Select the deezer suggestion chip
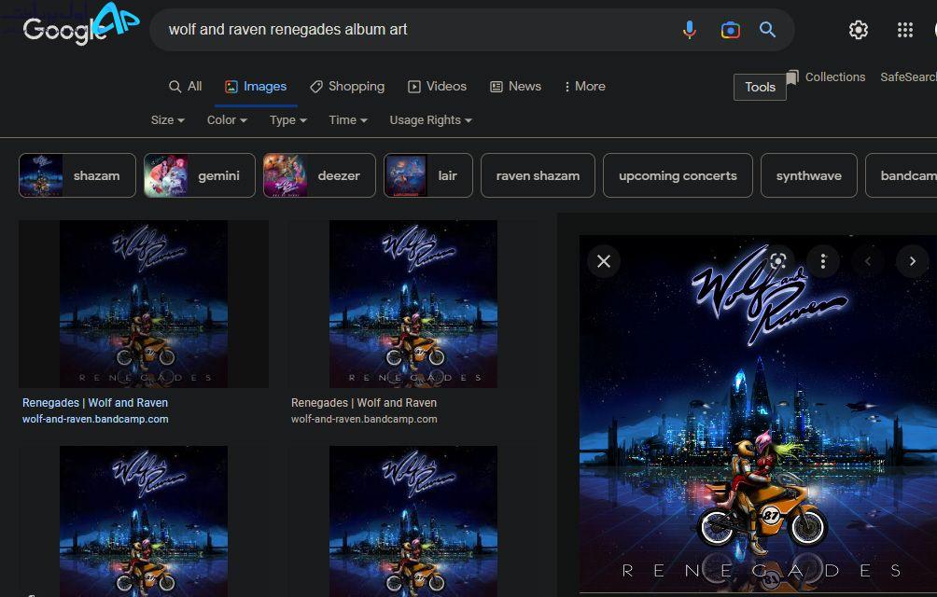The height and width of the screenshot is (597, 937). coord(319,175)
